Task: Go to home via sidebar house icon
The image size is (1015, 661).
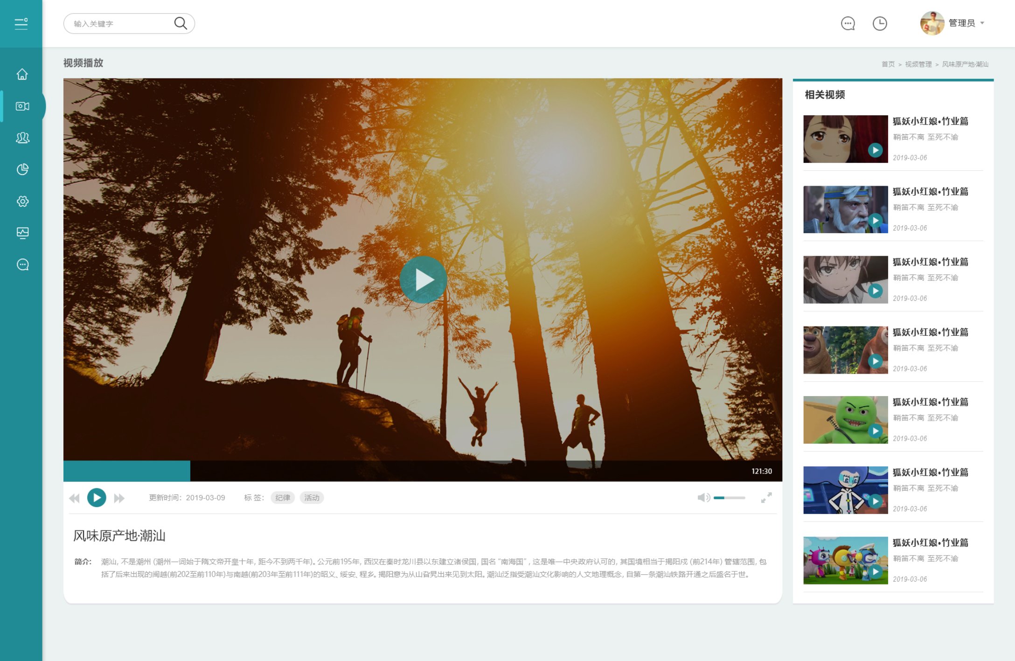Action: (x=22, y=74)
